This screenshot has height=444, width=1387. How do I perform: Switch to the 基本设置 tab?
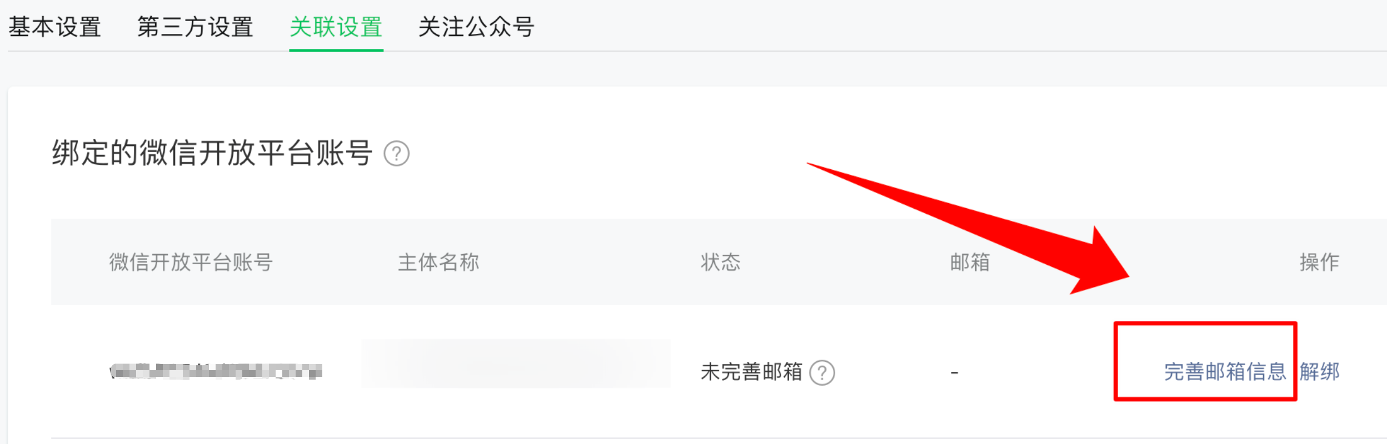54,27
